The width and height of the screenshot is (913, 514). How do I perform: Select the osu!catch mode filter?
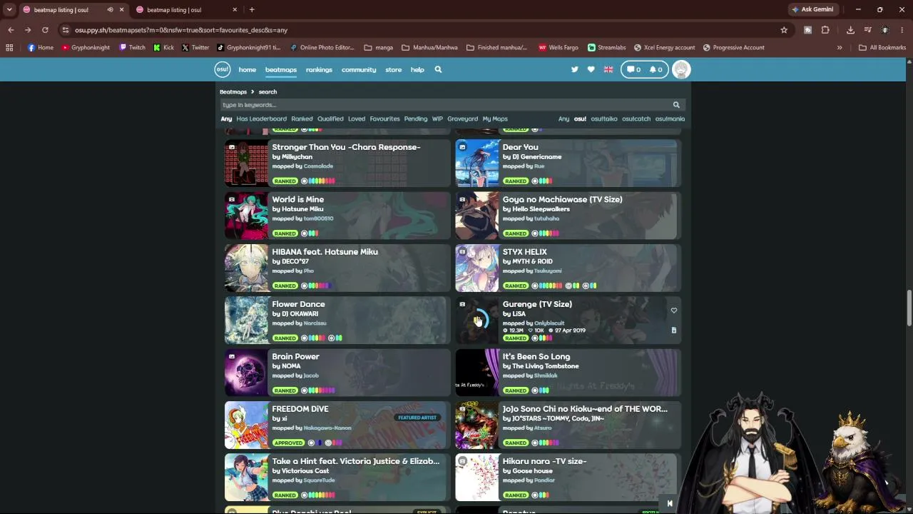coord(636,119)
